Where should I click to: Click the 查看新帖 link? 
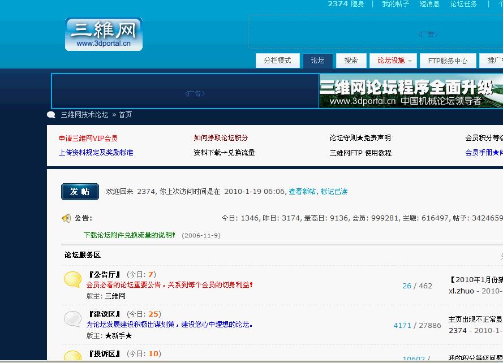click(x=302, y=192)
